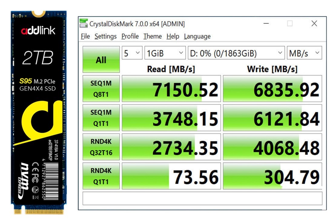Click the 6835.92 sequential write result

272,89
